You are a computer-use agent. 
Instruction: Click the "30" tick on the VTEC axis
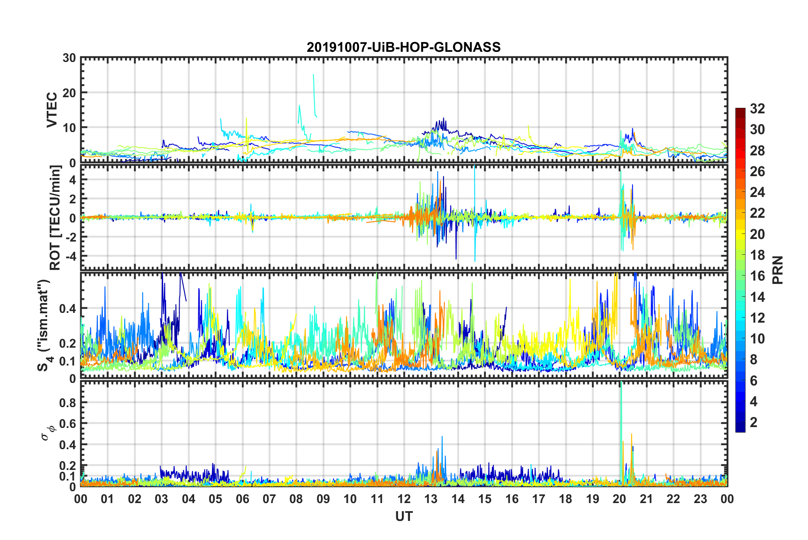pos(69,58)
